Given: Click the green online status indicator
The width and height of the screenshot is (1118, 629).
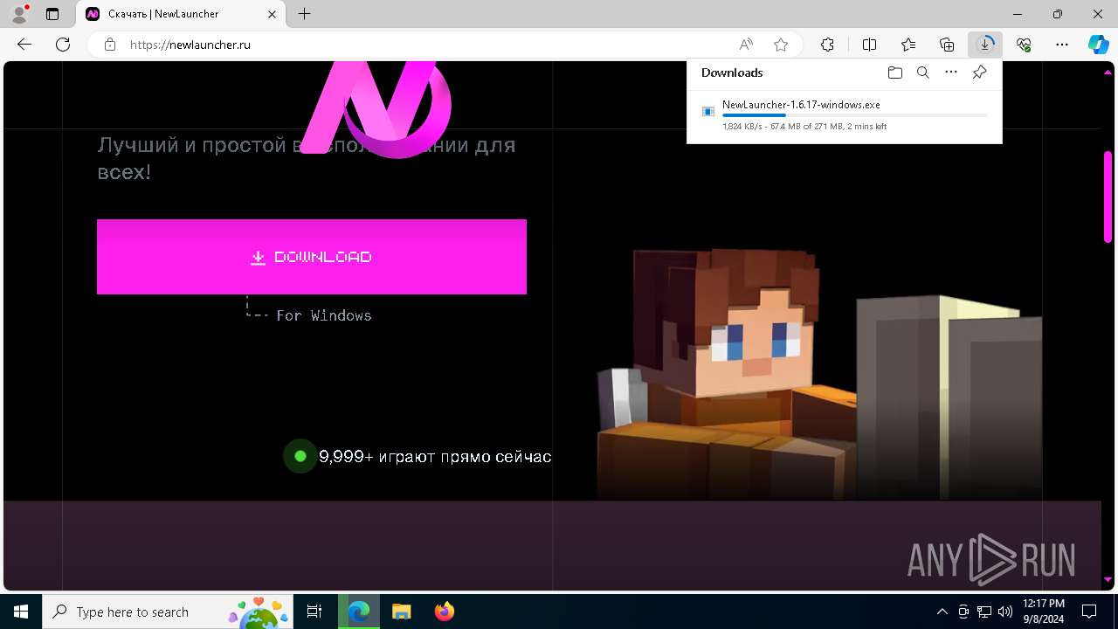Looking at the screenshot, I should click(300, 456).
